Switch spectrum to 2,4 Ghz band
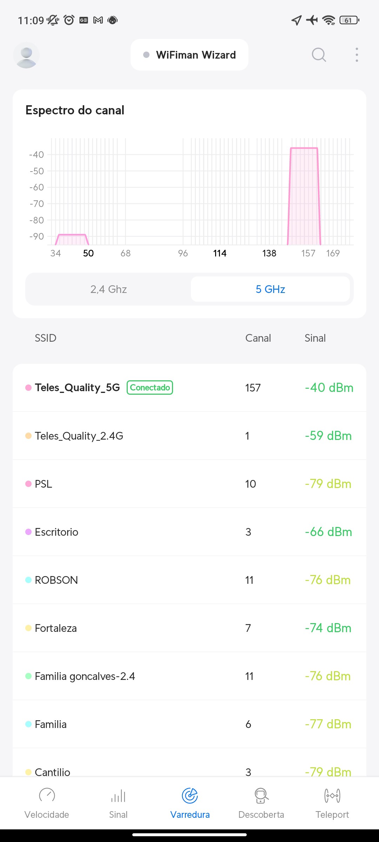Screen dimensions: 379x842 tap(108, 289)
